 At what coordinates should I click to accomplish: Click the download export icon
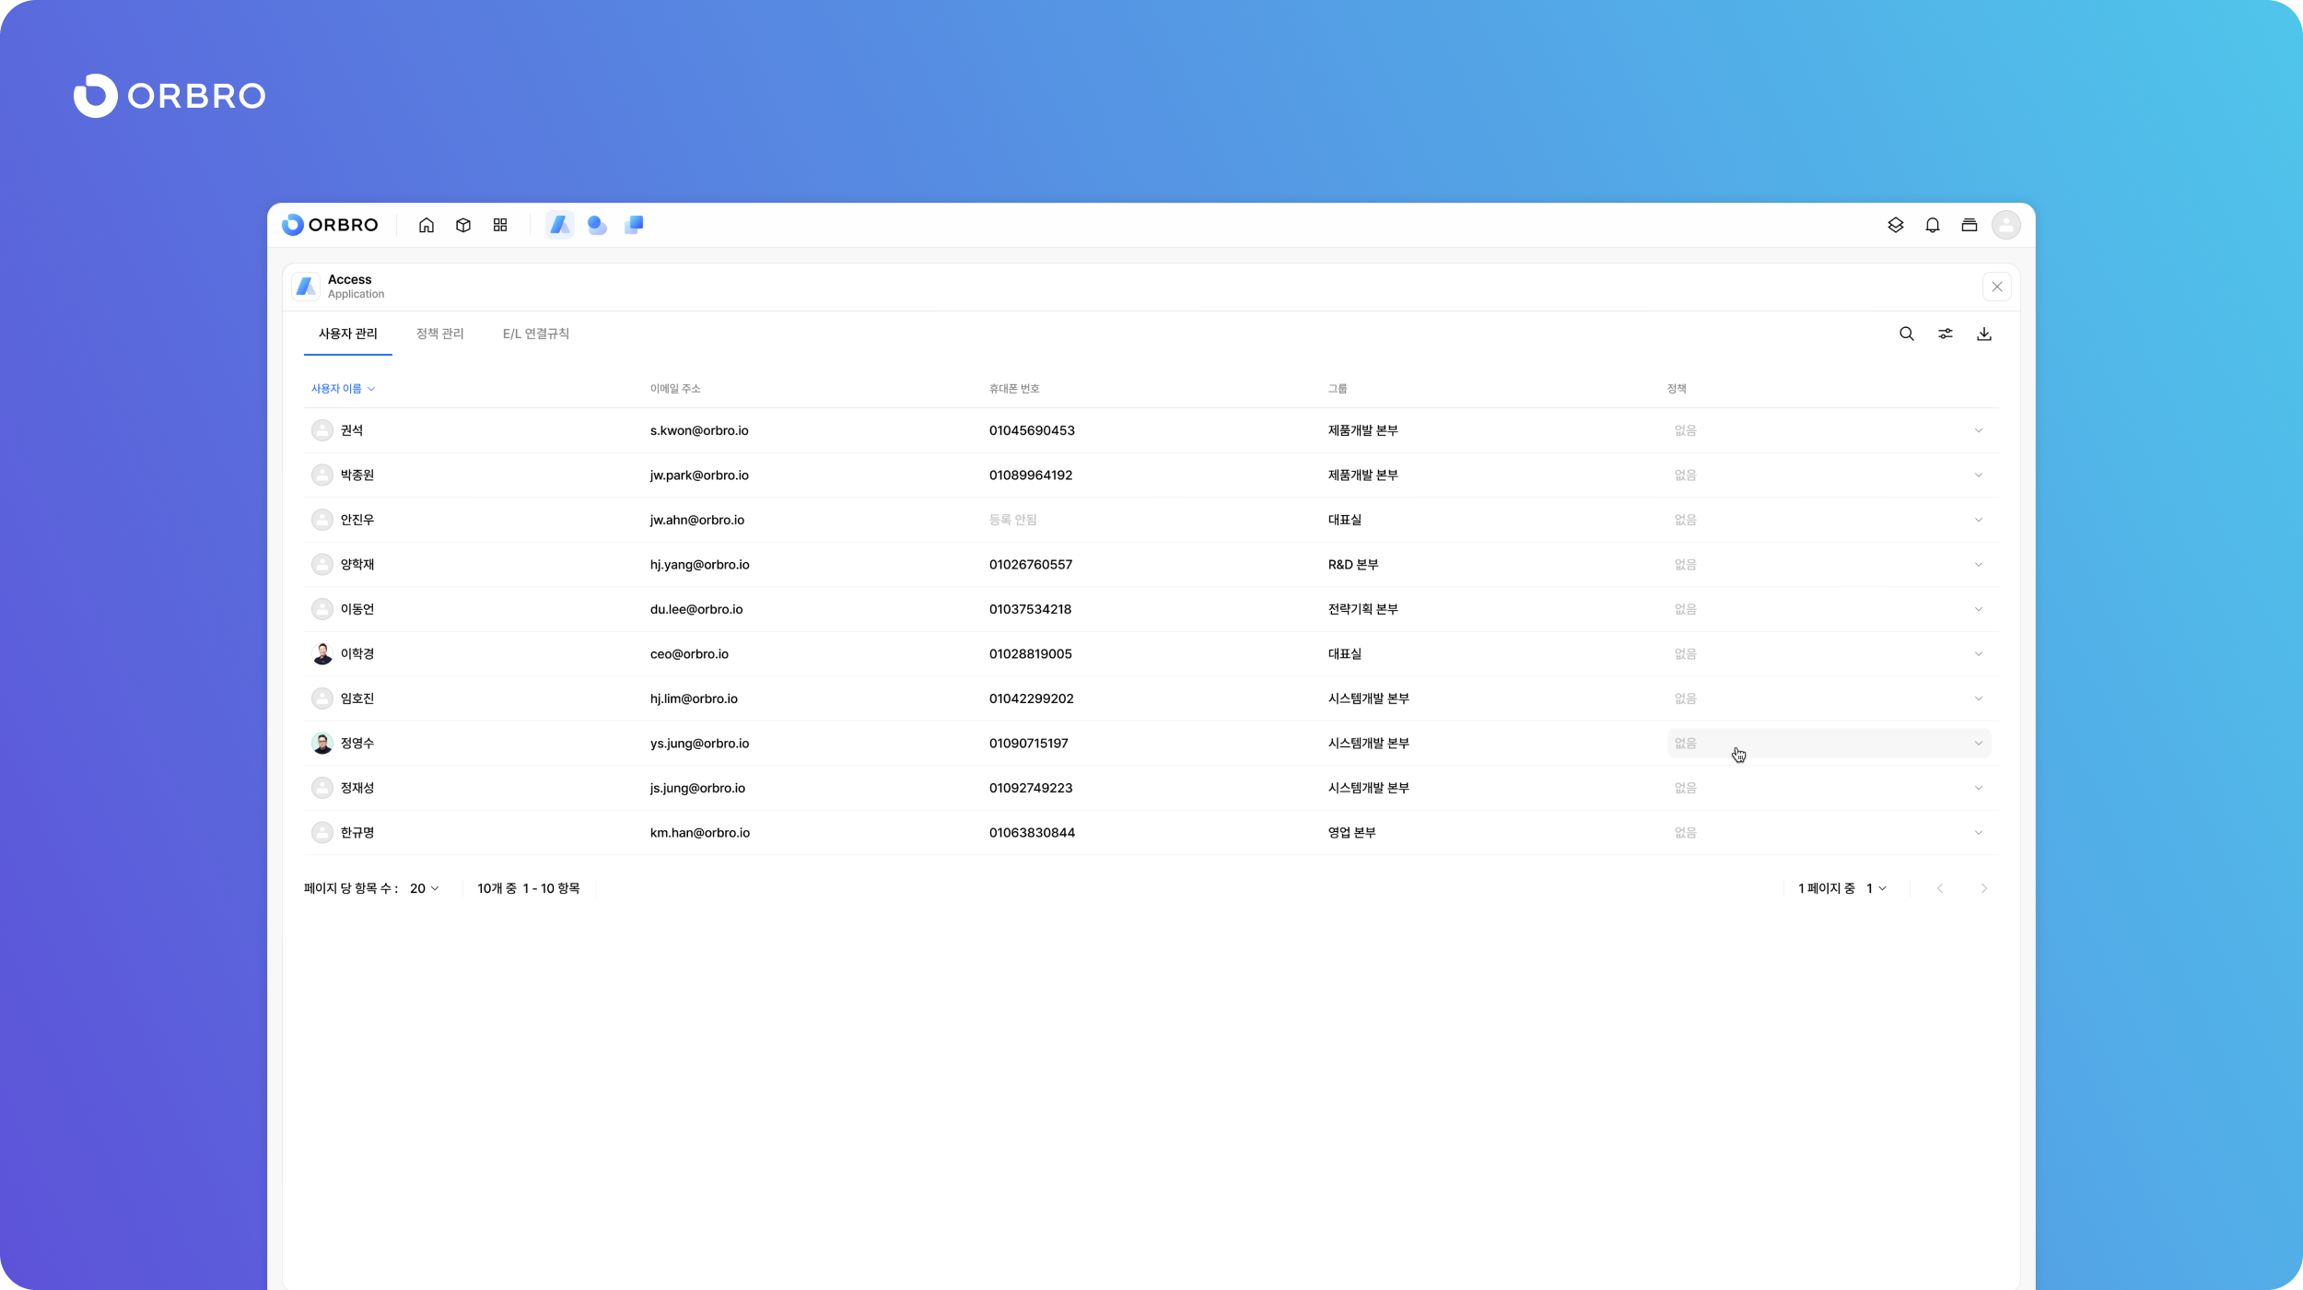tap(1984, 334)
